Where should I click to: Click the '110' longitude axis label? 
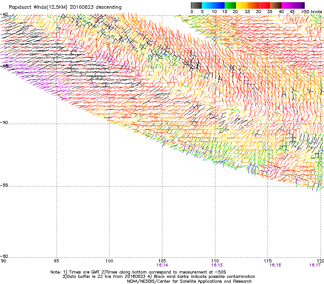click(215, 261)
